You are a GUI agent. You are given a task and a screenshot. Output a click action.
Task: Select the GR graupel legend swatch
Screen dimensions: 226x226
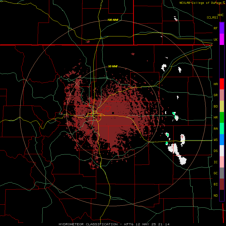click(x=222, y=95)
